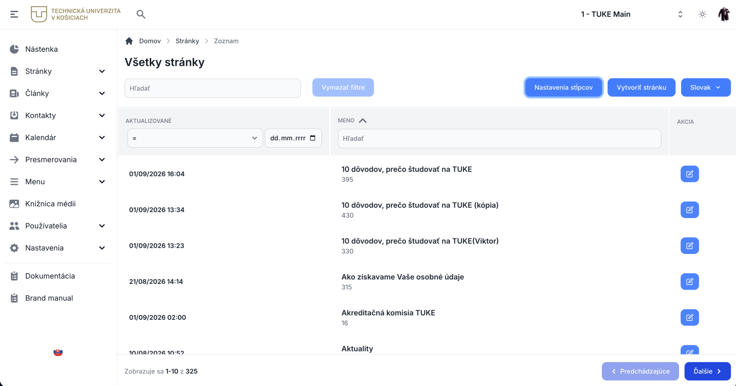This screenshot has height=386, width=736.
Task: Click the 'Vymazať filtre' button
Action: click(343, 87)
